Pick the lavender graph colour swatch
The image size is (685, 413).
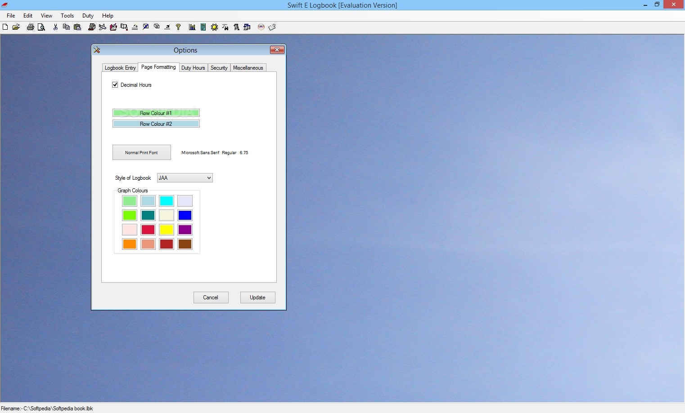185,201
